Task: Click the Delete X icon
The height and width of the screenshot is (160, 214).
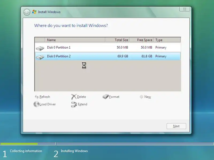Action: [x=74, y=97]
